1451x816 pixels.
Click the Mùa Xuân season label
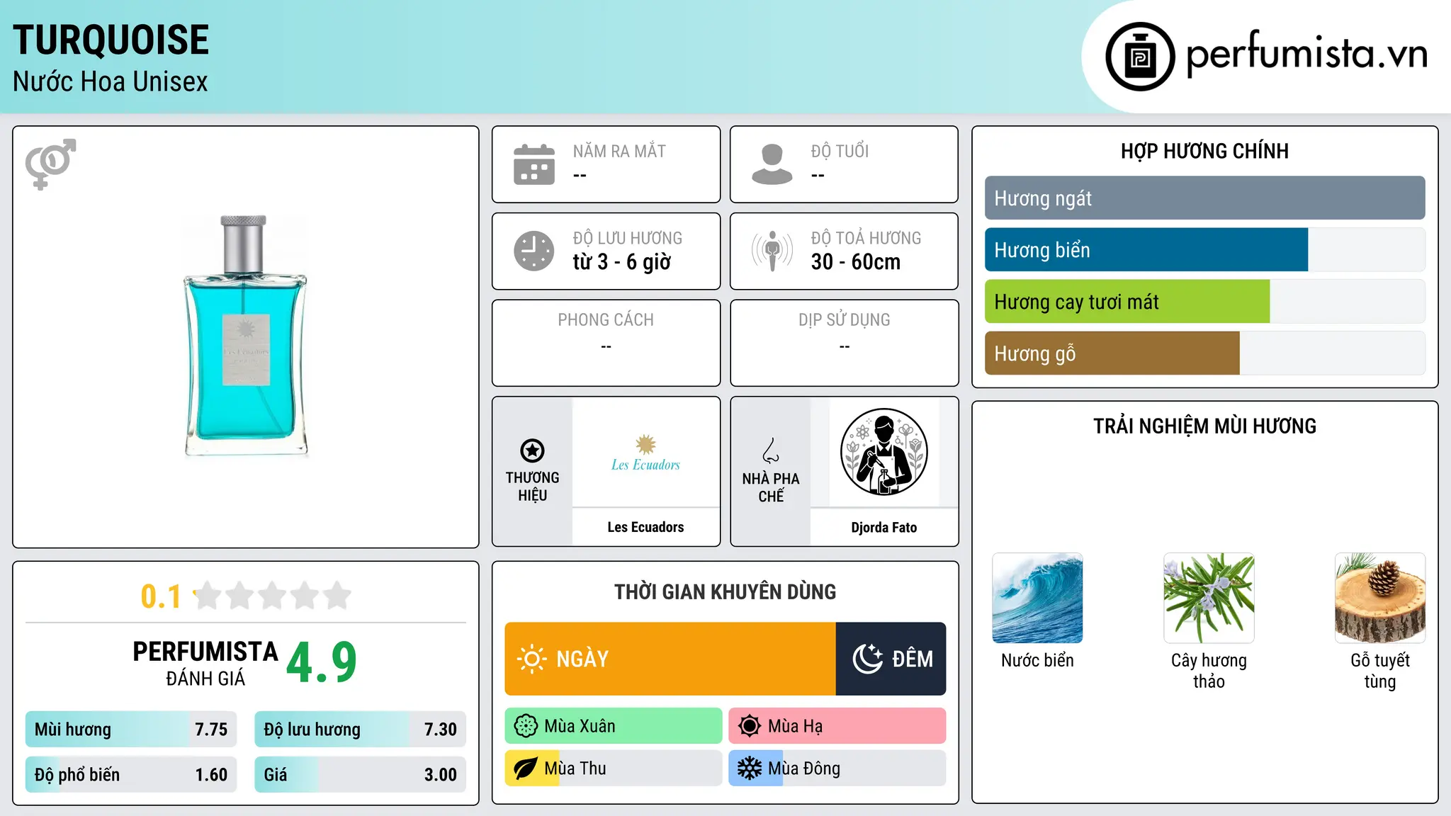[x=580, y=726]
